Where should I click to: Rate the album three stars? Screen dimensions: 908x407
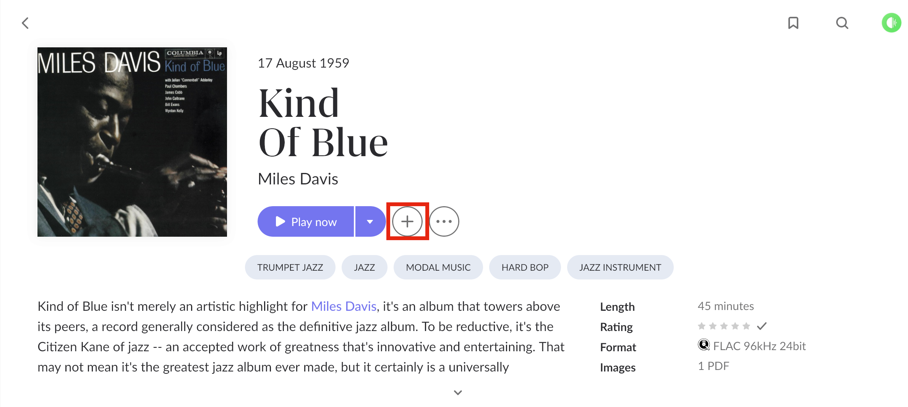click(724, 326)
